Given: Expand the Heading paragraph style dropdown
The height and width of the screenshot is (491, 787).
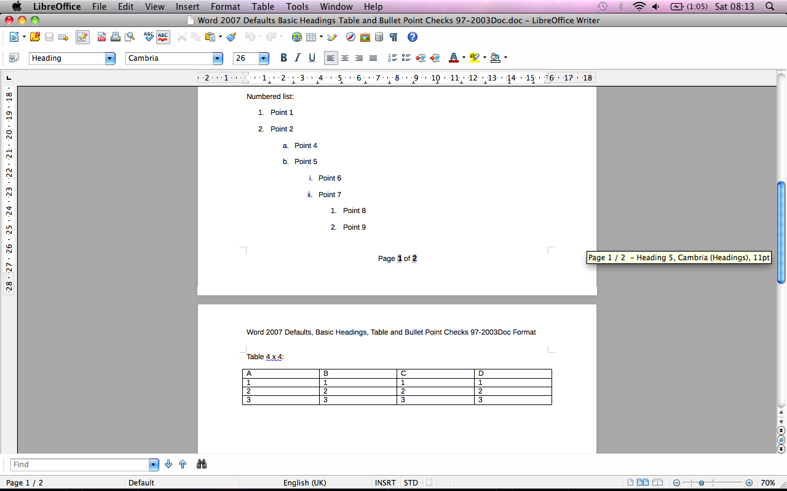Looking at the screenshot, I should pyautogui.click(x=110, y=58).
